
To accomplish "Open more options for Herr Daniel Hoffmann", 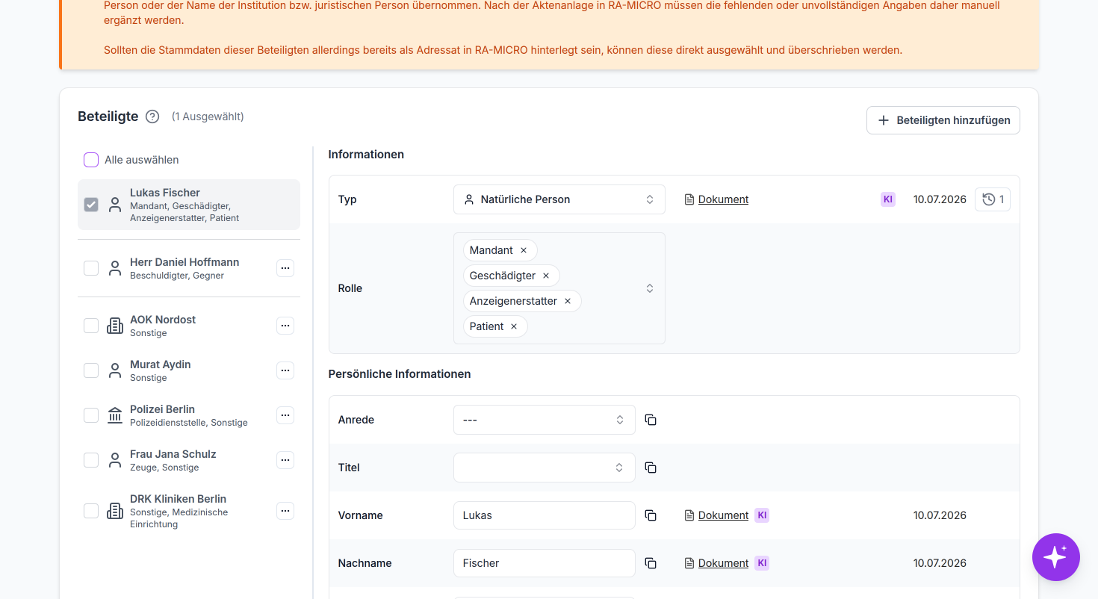I will point(285,268).
